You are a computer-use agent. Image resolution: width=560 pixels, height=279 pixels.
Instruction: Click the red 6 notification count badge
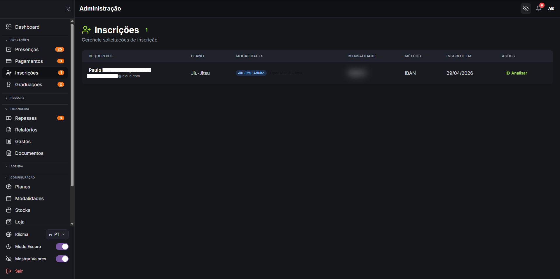[x=542, y=5]
